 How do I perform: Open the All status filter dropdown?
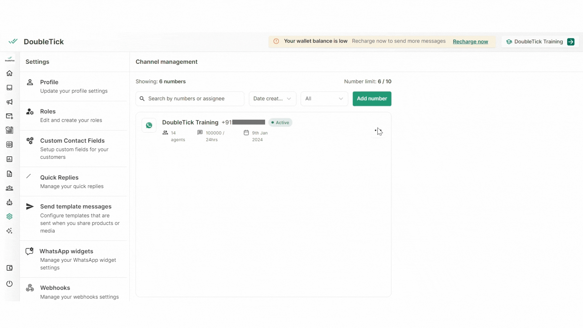[x=324, y=99]
